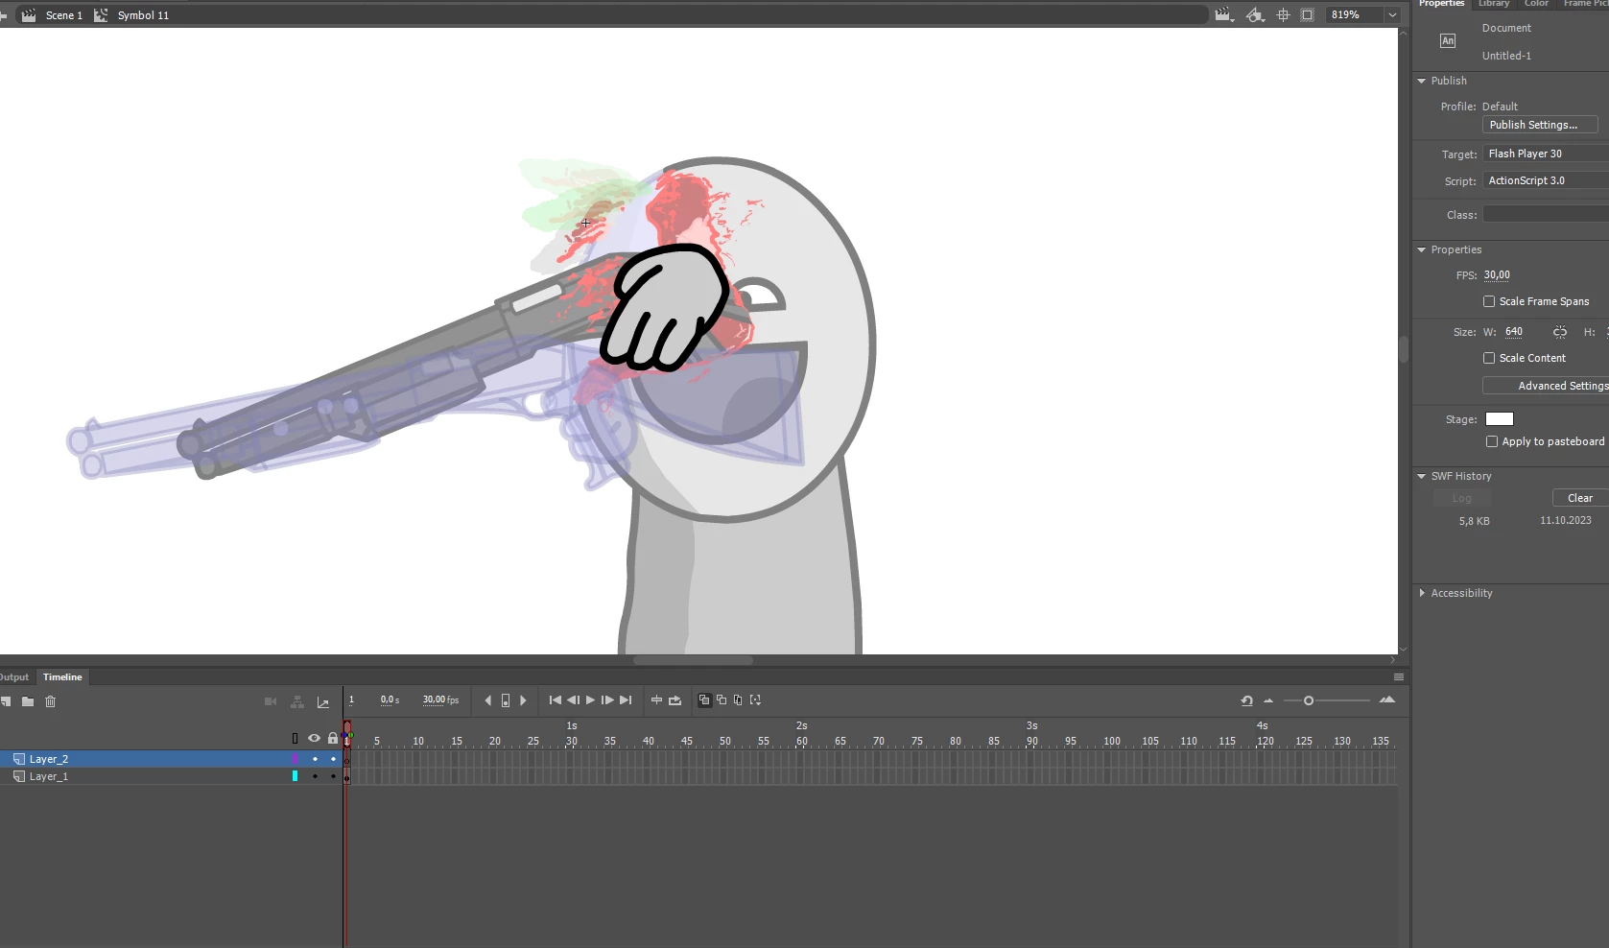Collapse the SWF History section

[x=1422, y=476]
